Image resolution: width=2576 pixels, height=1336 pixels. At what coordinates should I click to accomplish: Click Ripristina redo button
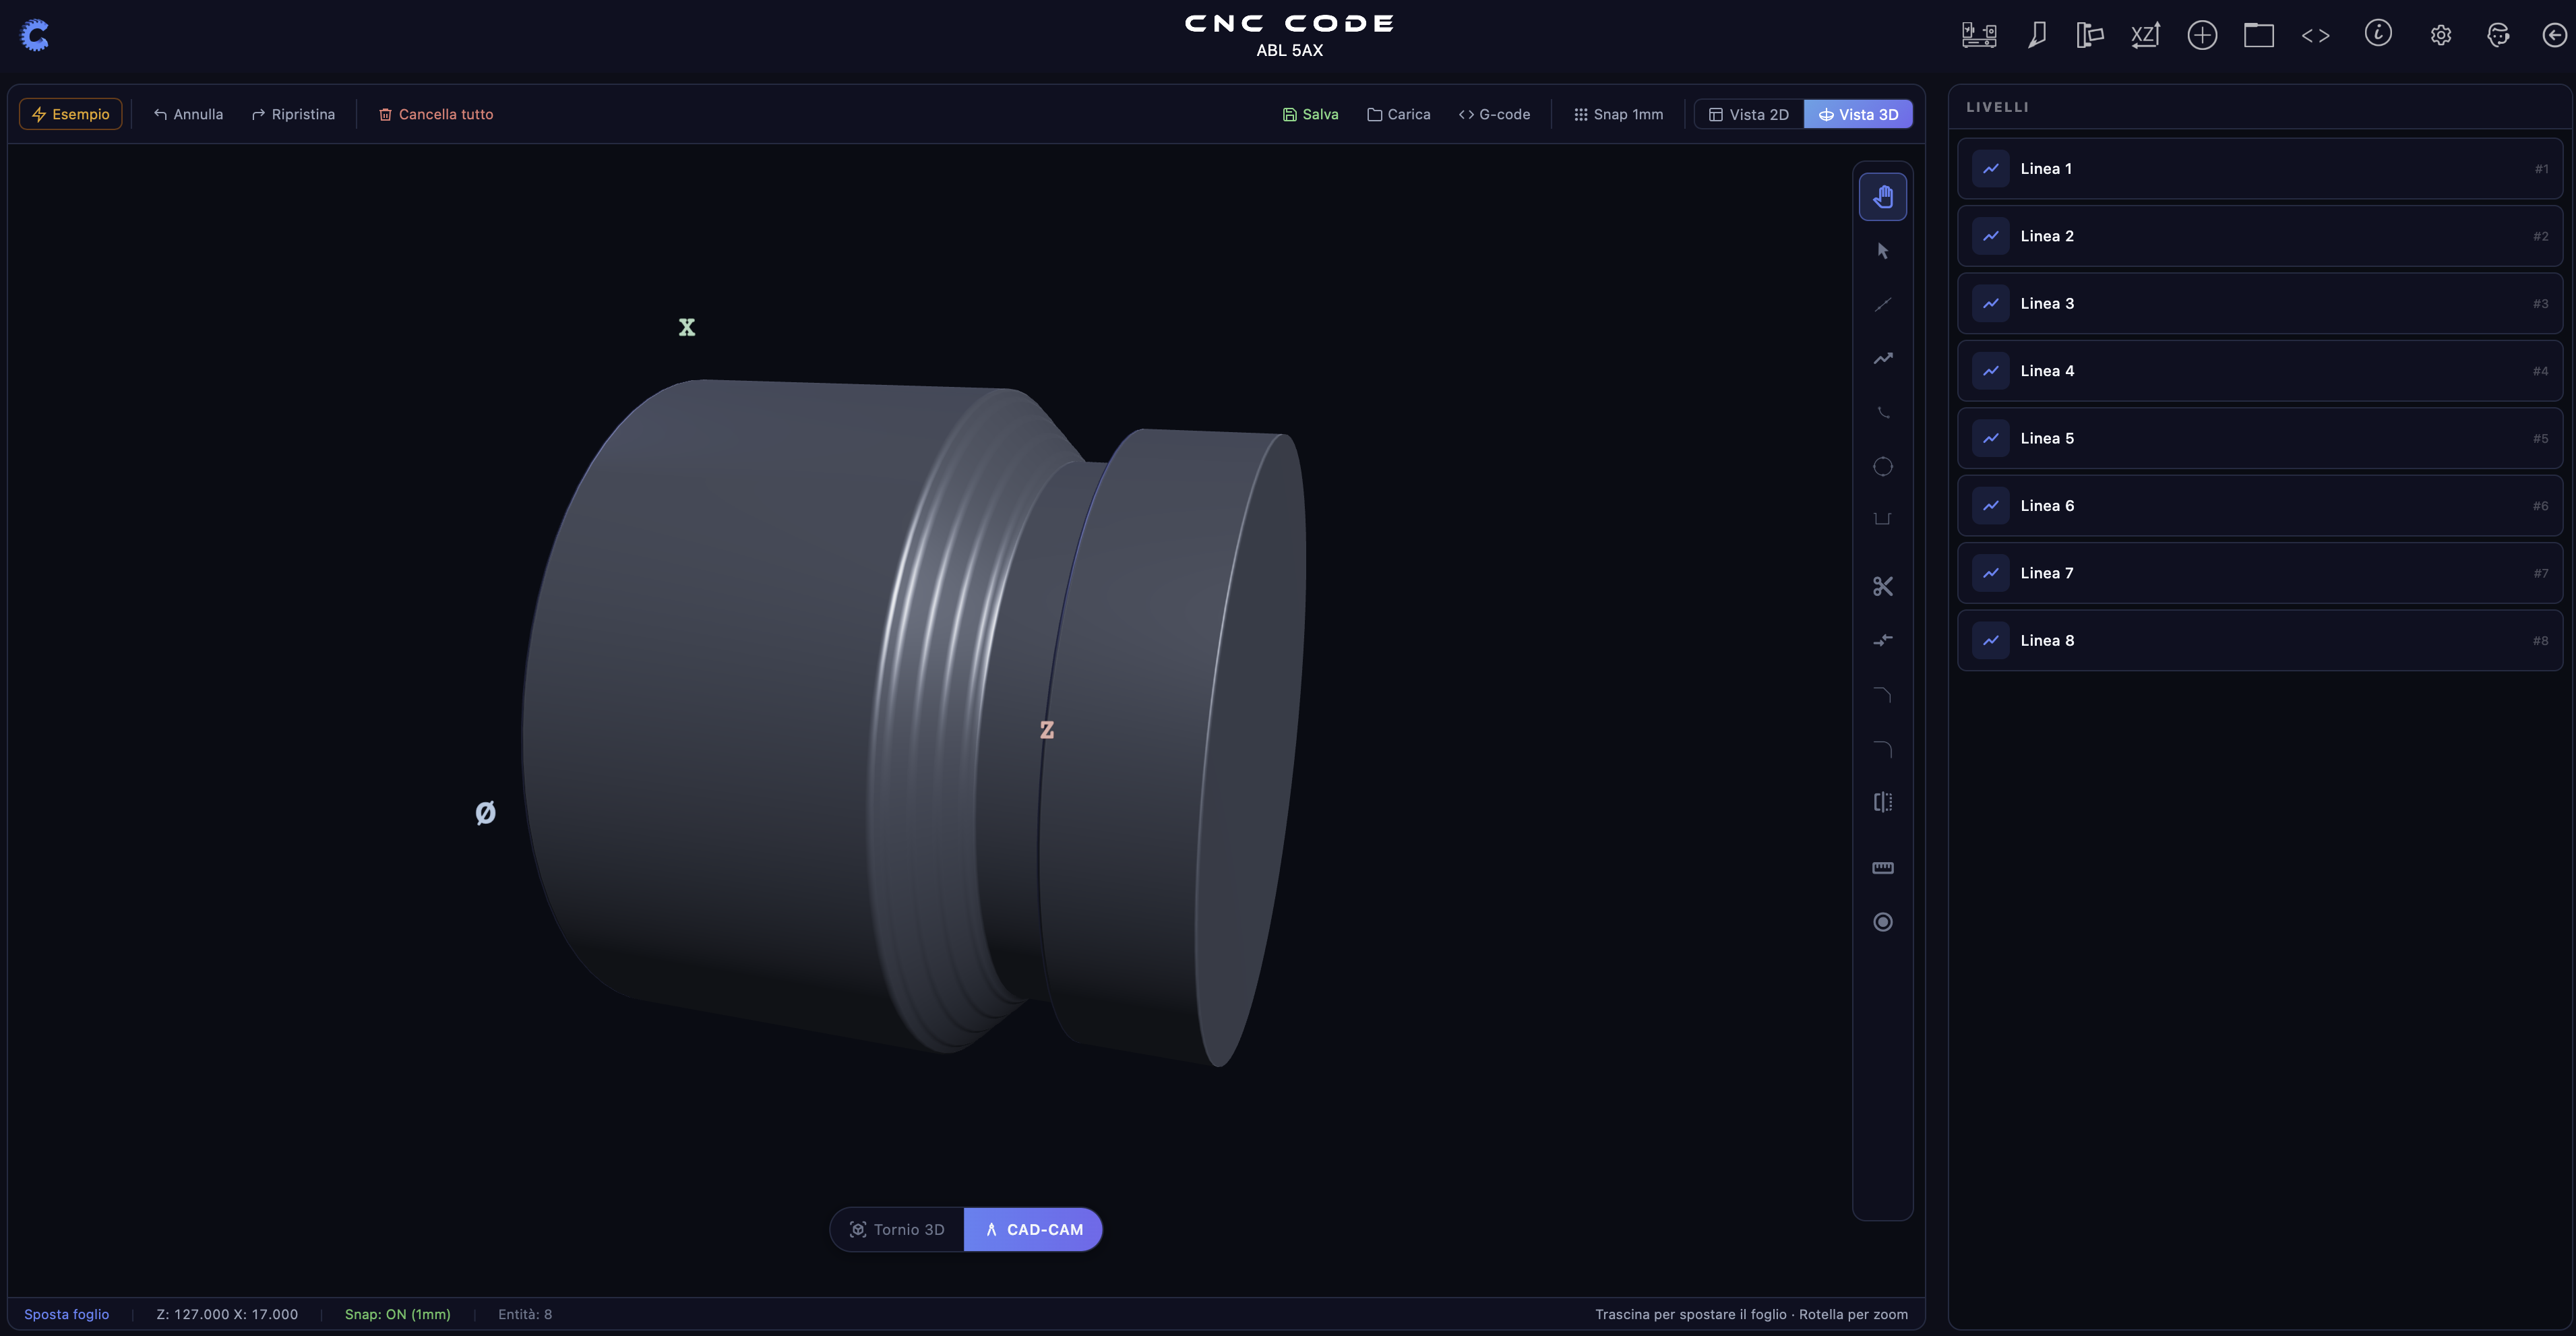[293, 114]
